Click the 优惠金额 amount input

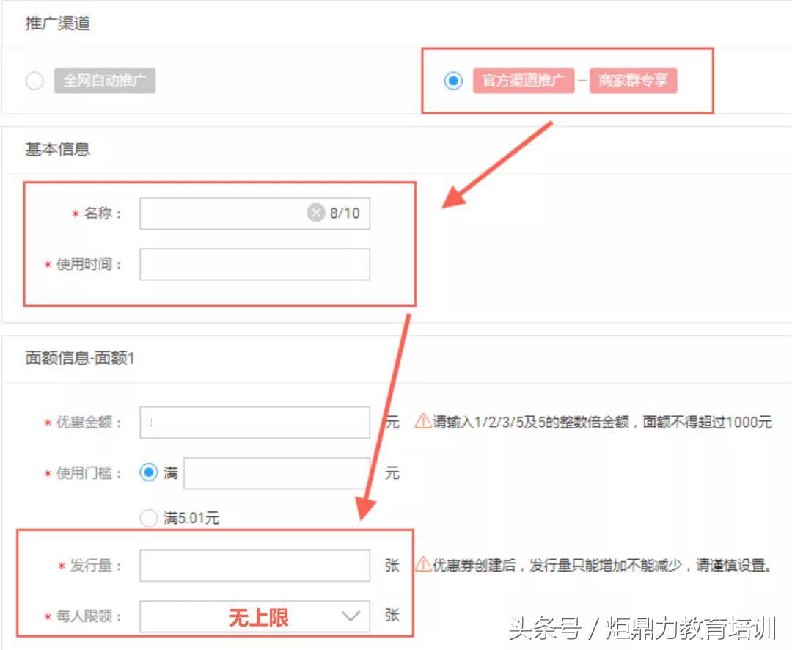pyautogui.click(x=254, y=420)
